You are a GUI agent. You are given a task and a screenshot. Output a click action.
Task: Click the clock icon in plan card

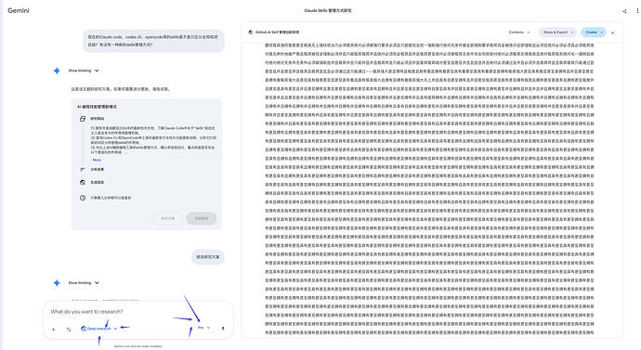point(83,198)
